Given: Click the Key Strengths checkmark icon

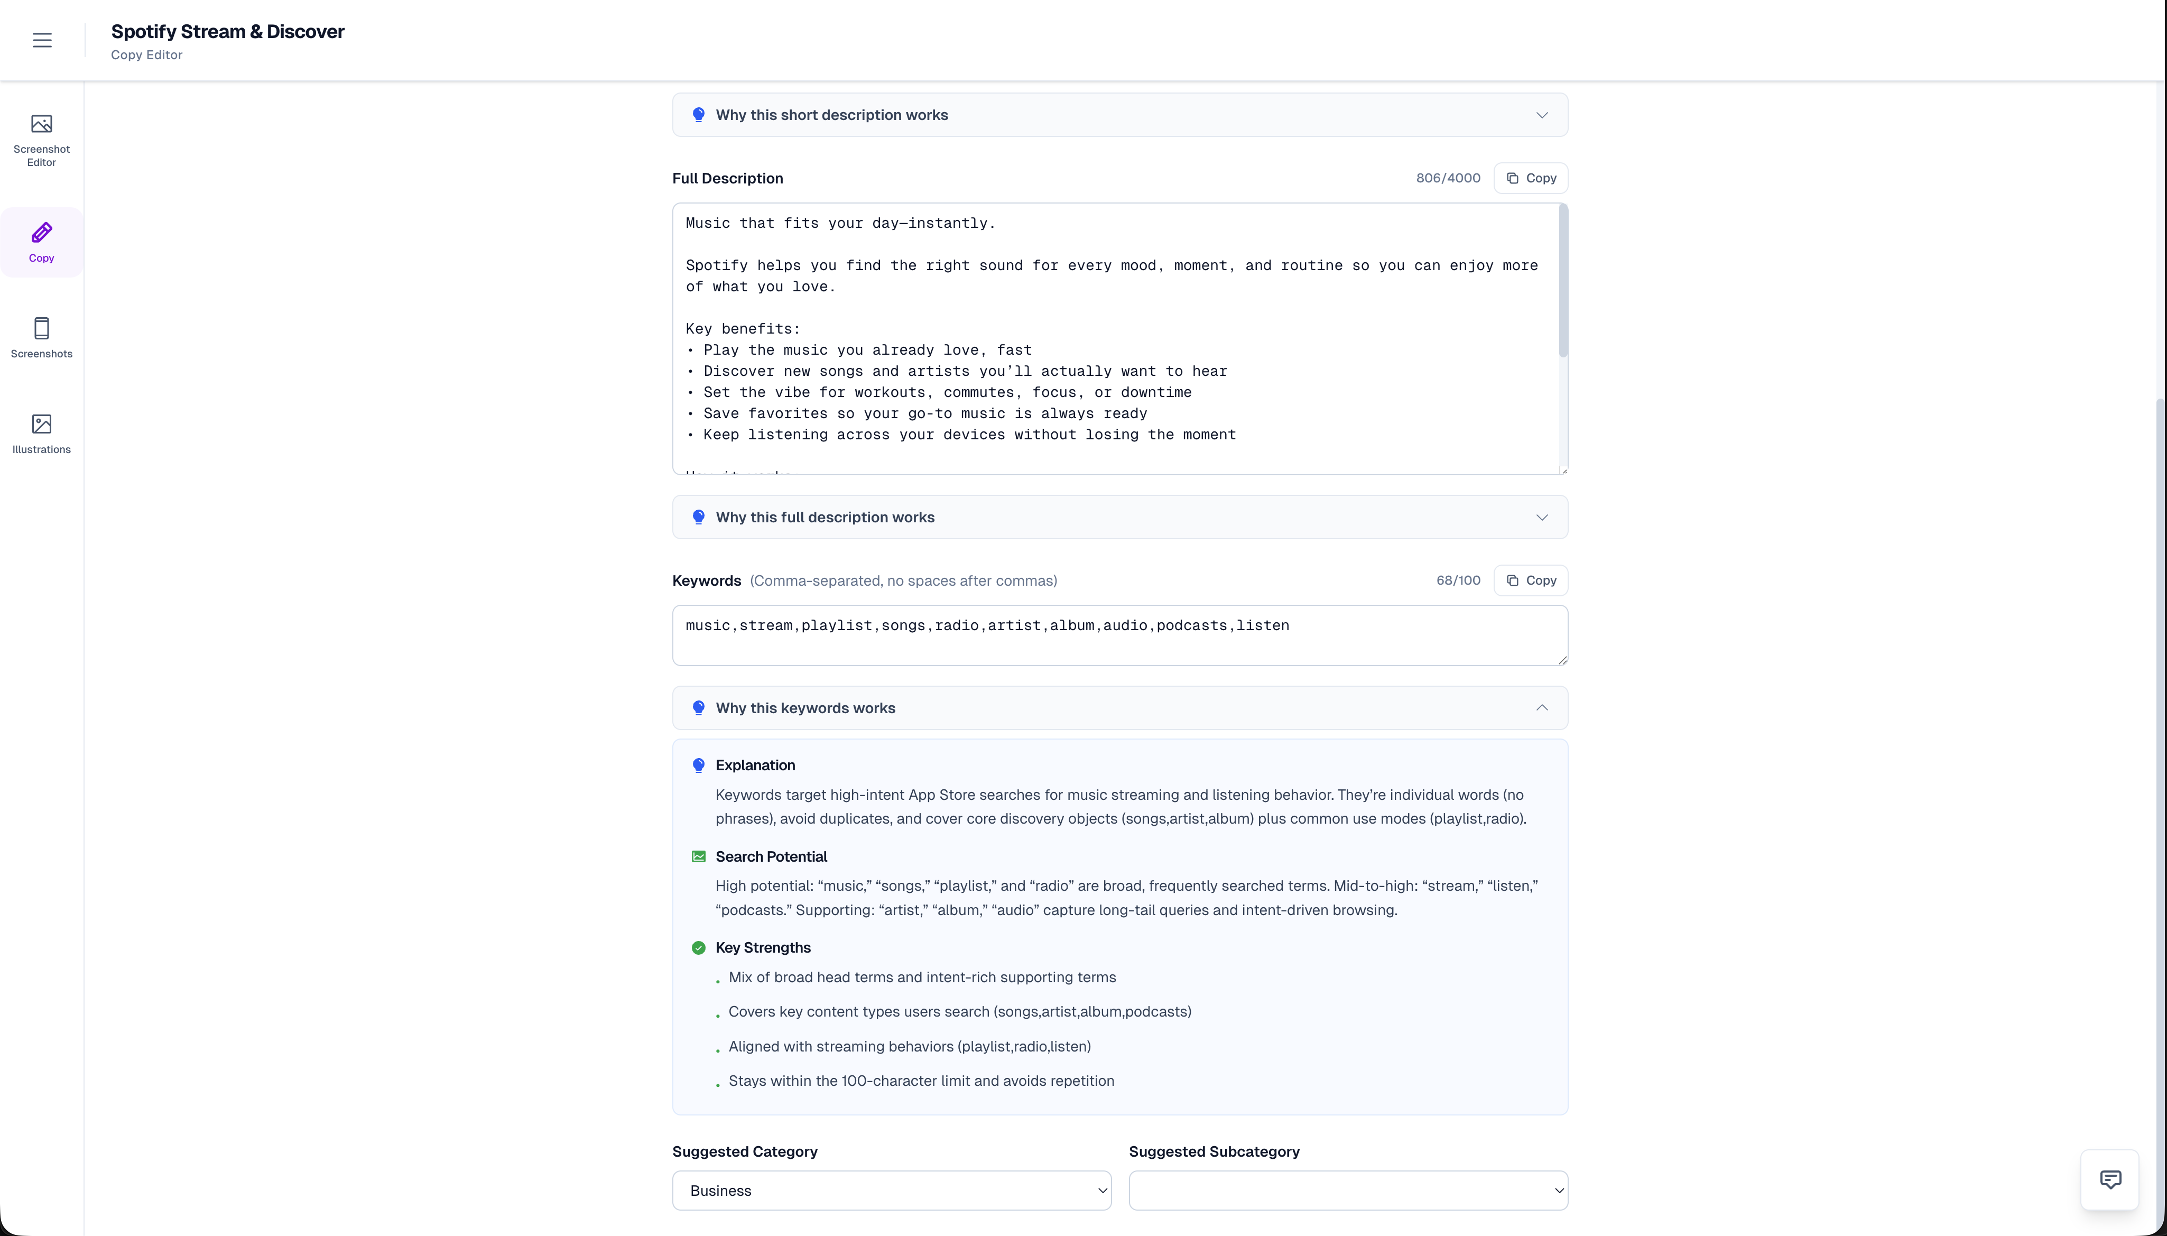Looking at the screenshot, I should (x=698, y=948).
